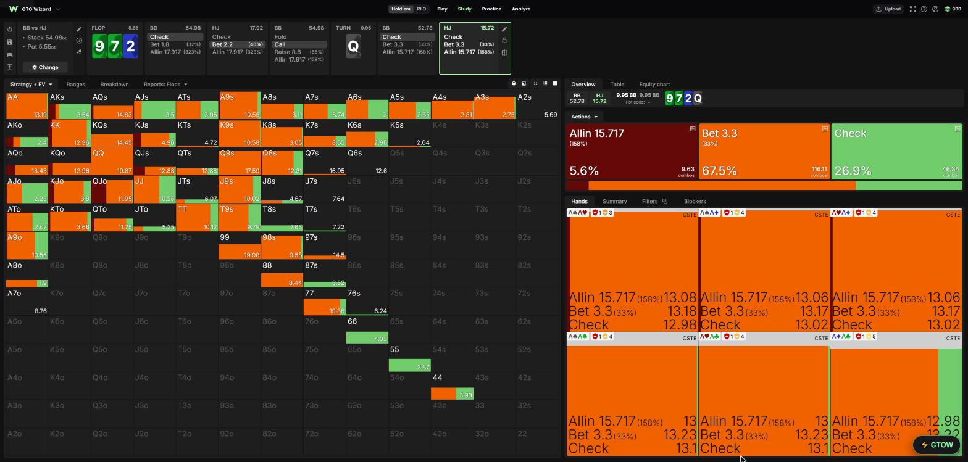
Task: Click the fullscreen icon in the top bar
Action: (x=912, y=9)
